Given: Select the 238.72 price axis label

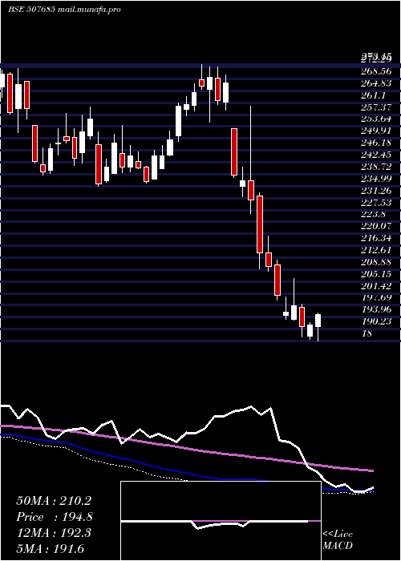Looking at the screenshot, I should click(375, 167).
